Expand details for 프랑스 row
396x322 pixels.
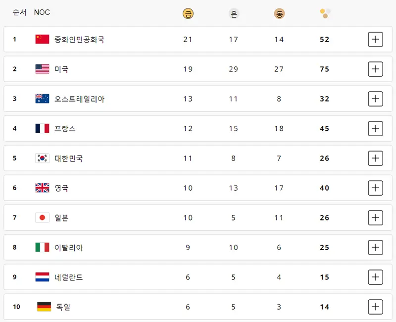376,128
